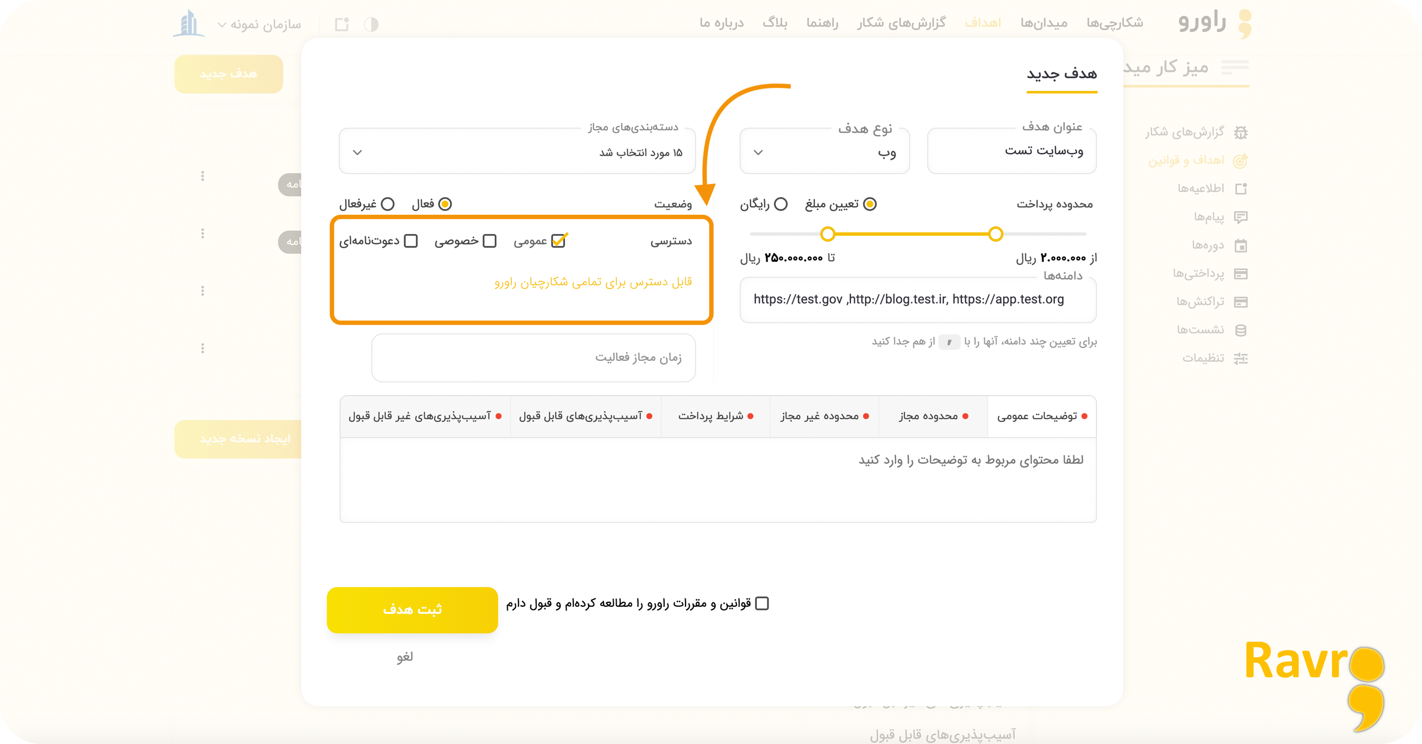
Task: Click the calendar icon for دوره‌ها
Action: [x=1241, y=245]
